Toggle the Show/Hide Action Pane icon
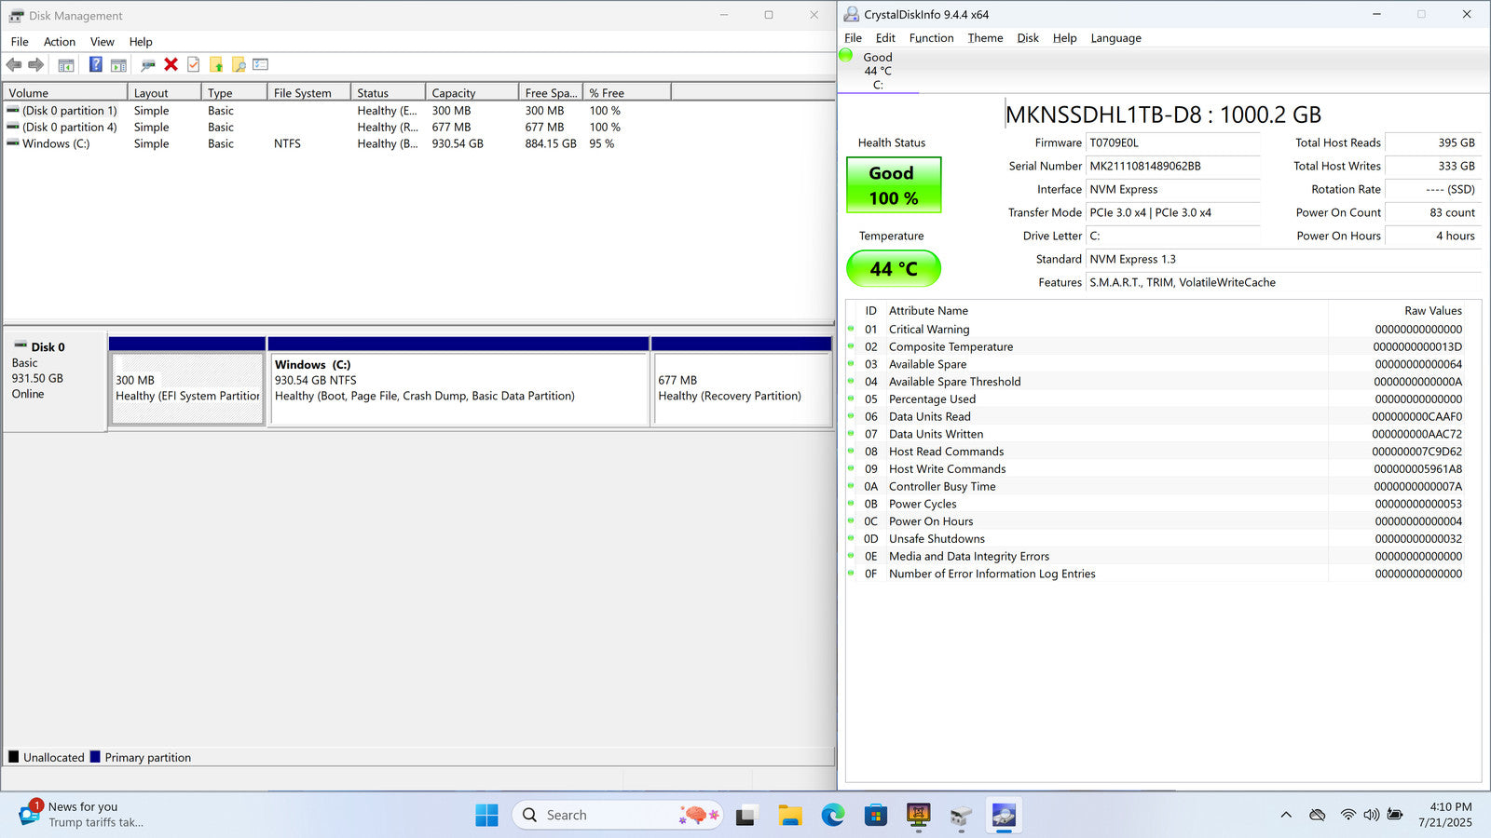The image size is (1491, 838). pos(118,65)
